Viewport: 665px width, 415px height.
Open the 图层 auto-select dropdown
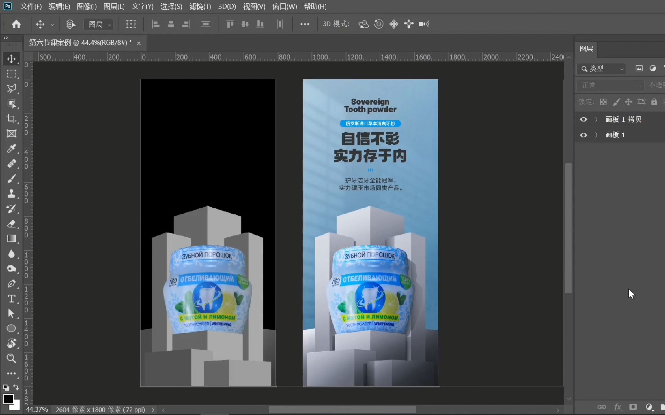[98, 24]
